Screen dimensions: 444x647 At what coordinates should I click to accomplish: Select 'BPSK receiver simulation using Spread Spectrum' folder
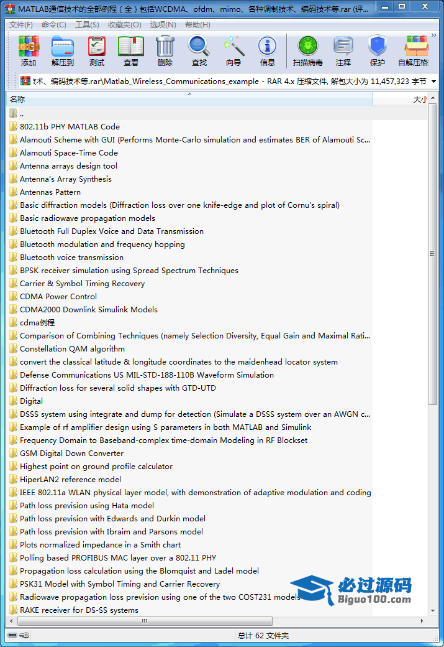[129, 270]
